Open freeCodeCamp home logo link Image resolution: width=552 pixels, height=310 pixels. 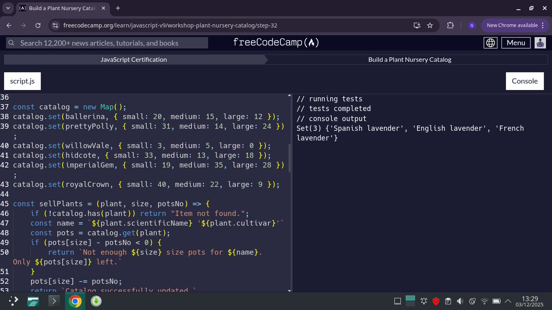click(x=276, y=43)
